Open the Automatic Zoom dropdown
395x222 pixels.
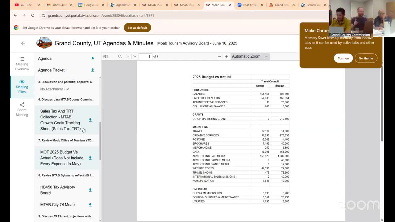249,56
